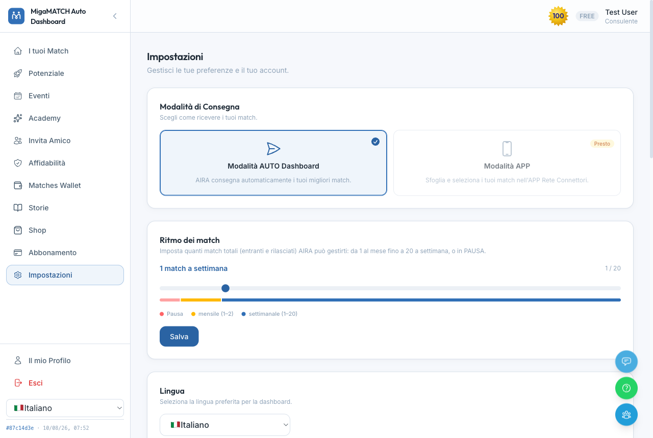Click the Presto badge
This screenshot has height=438, width=653.
coord(602,144)
